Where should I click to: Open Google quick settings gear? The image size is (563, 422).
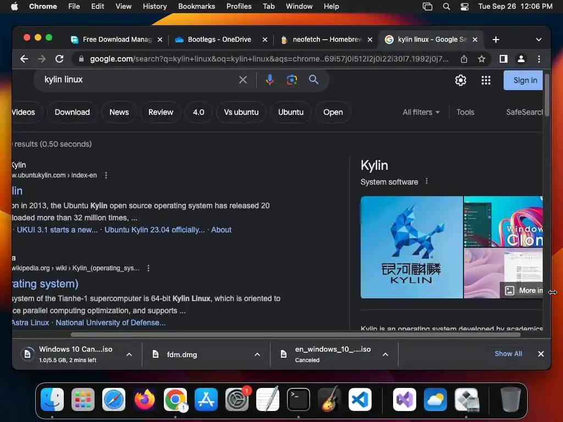tap(461, 80)
